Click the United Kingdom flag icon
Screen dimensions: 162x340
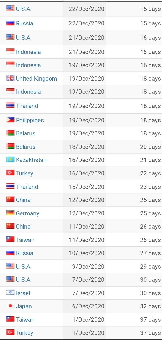pyautogui.click(x=10, y=78)
